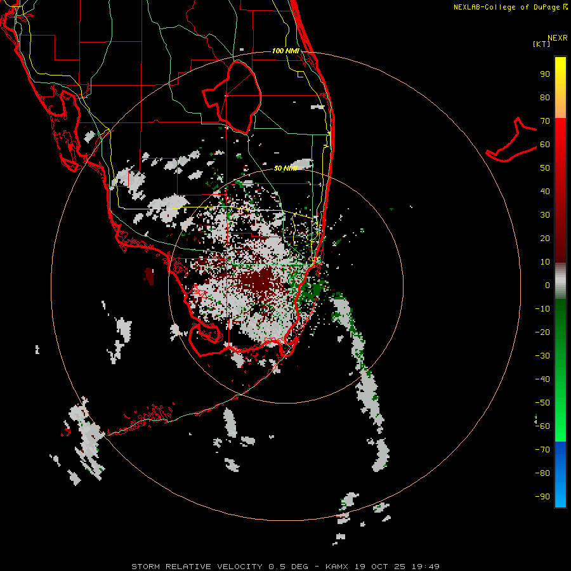Click the 70 value on the velocity scale
This screenshot has height=571, width=571.
[x=545, y=121]
